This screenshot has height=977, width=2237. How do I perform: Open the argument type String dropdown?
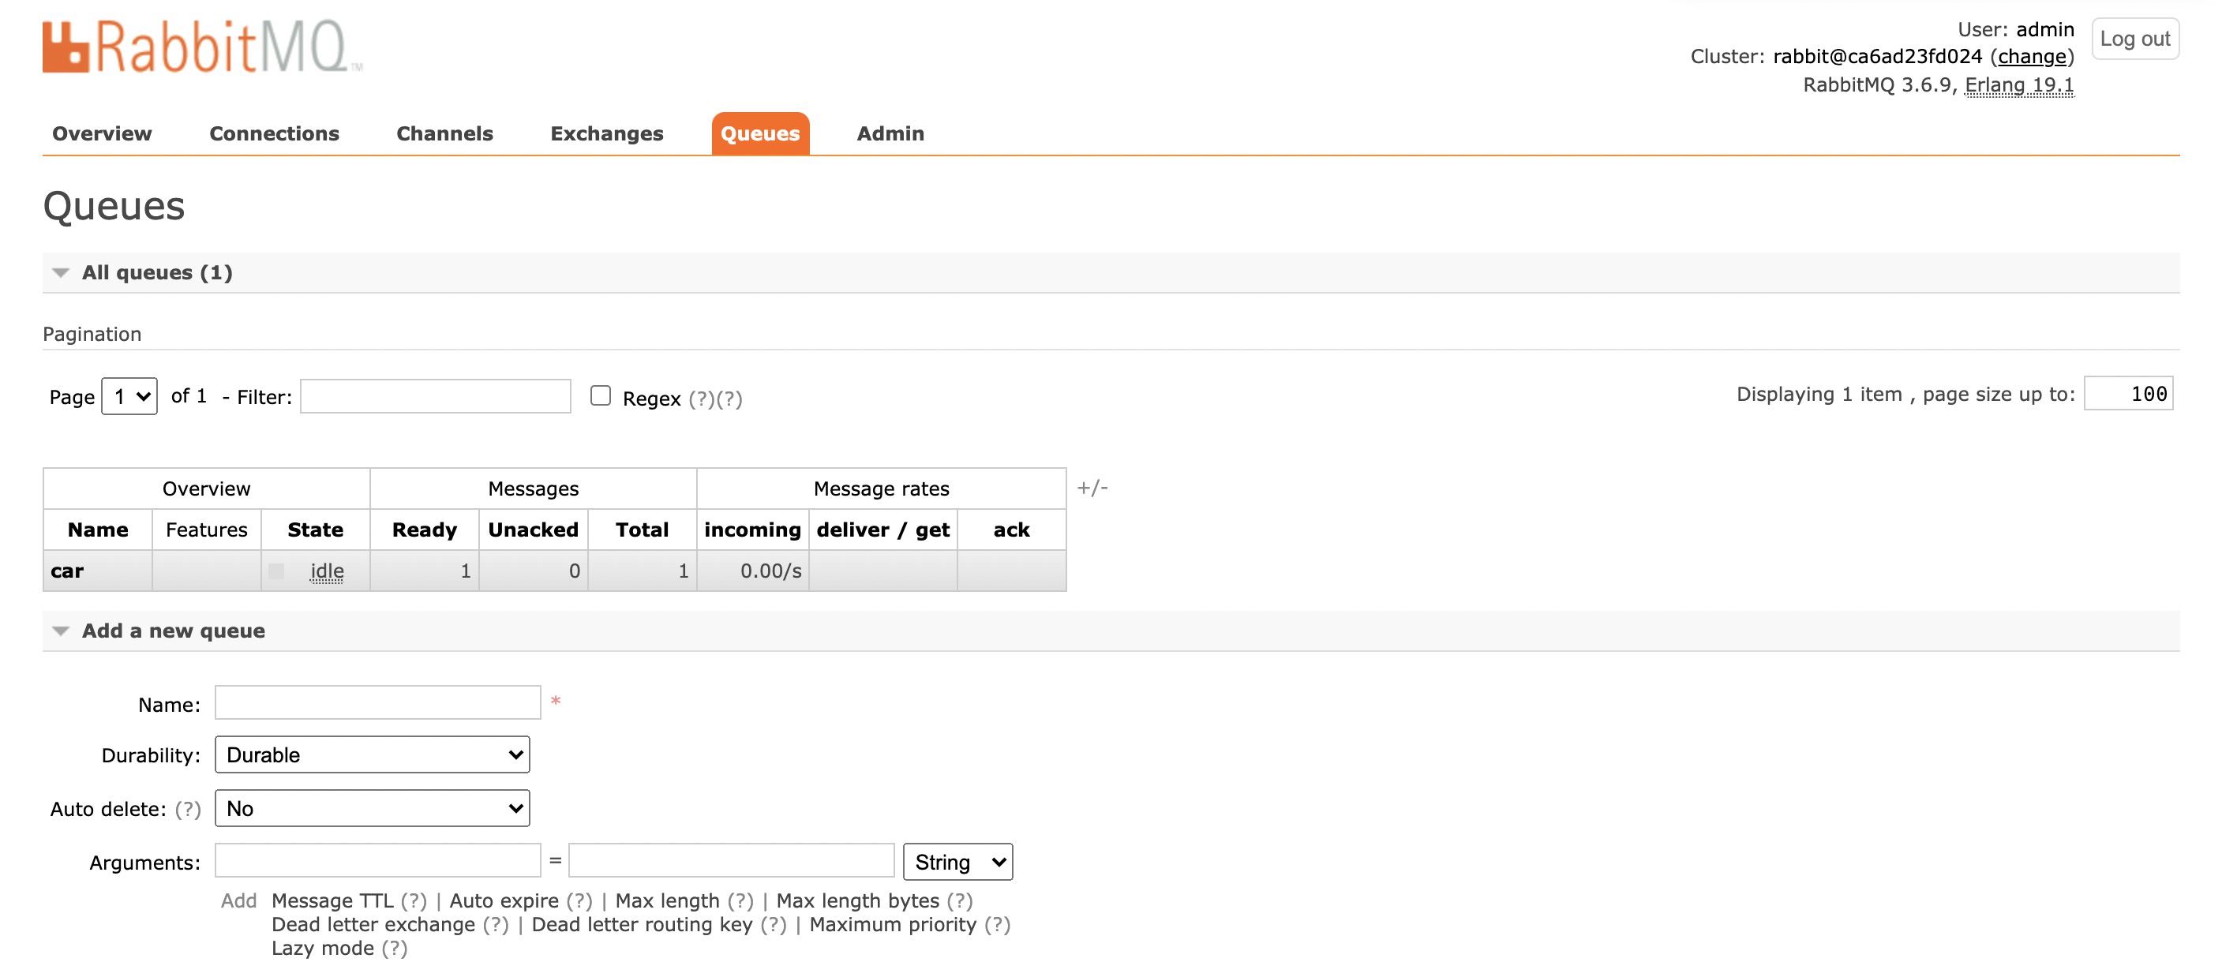click(957, 862)
